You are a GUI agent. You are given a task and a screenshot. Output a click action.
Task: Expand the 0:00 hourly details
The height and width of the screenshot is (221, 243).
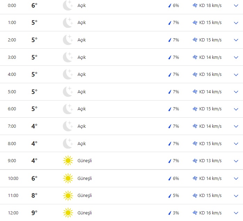pos(236,6)
